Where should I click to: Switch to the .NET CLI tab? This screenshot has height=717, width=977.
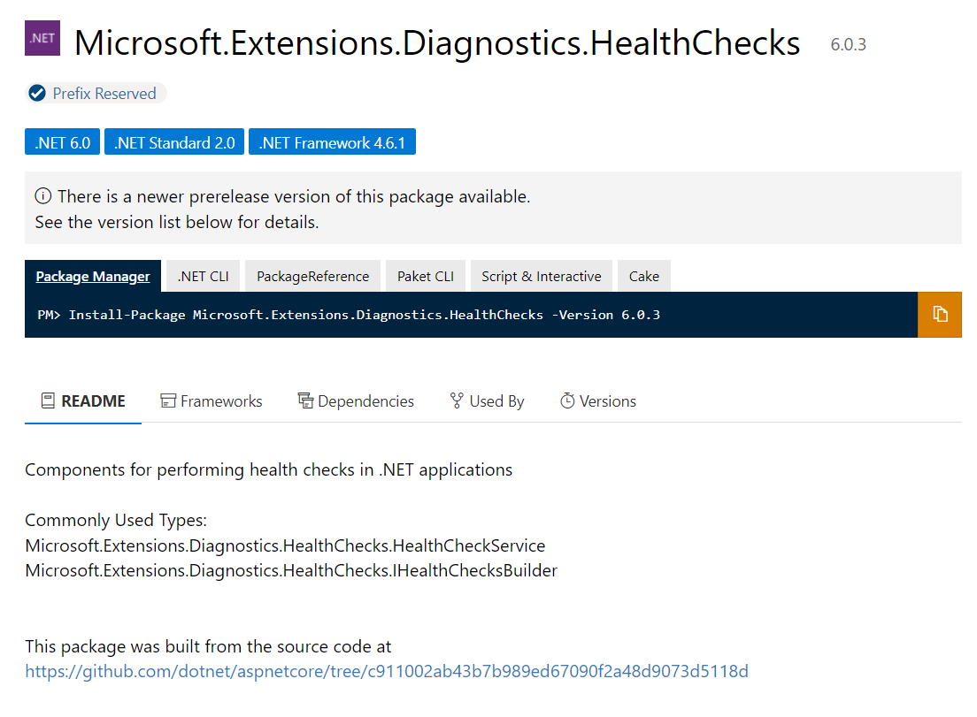(204, 276)
